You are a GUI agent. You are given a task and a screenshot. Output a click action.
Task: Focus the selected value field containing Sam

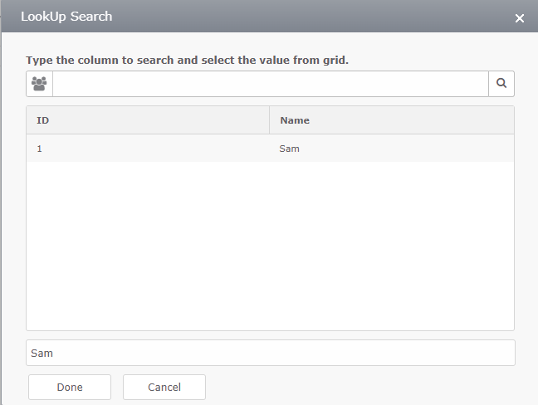[x=271, y=353]
